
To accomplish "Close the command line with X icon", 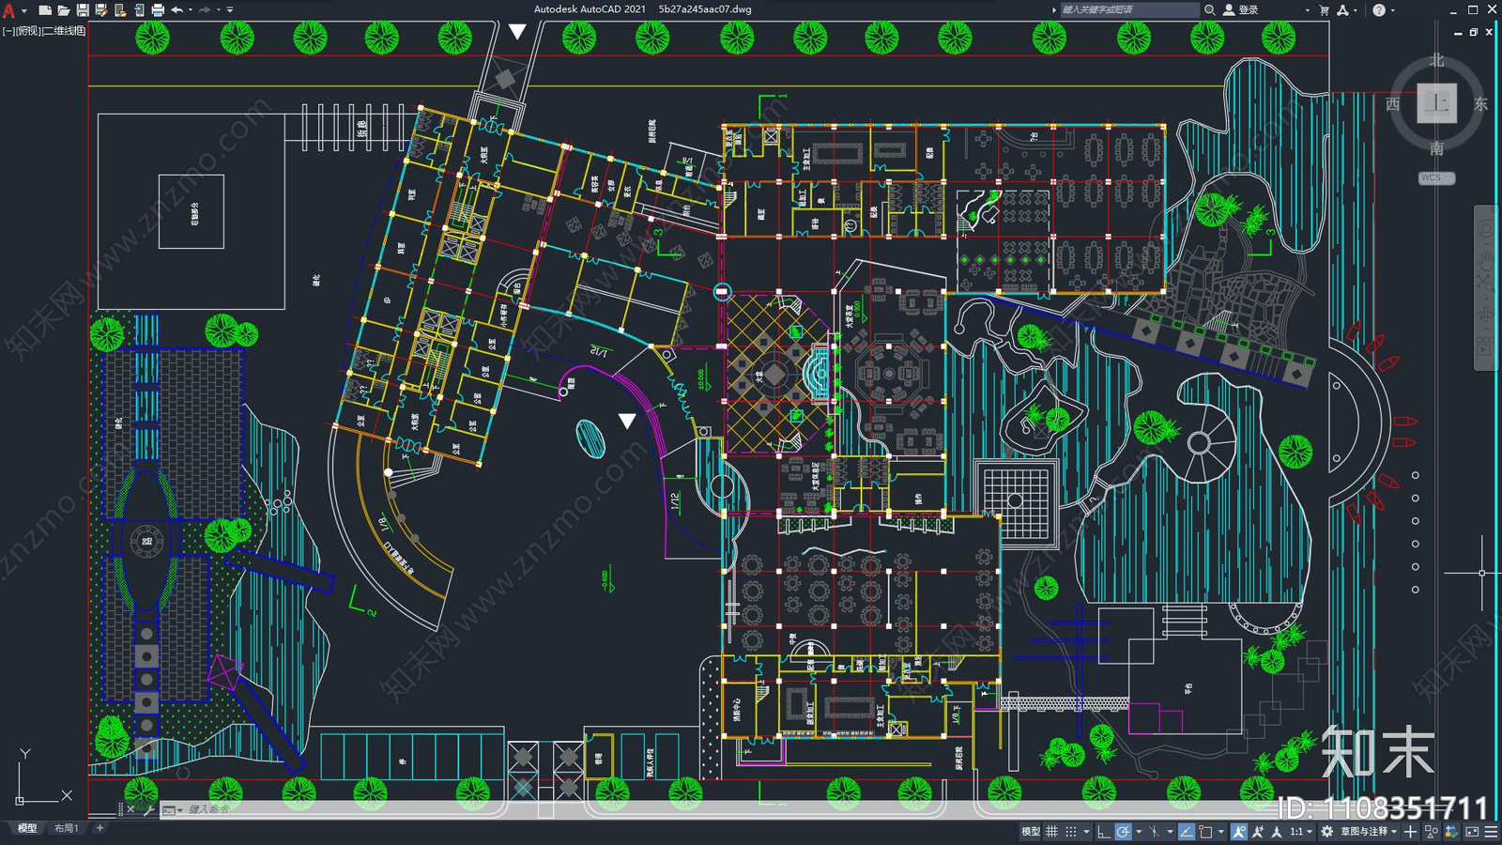I will click(x=130, y=809).
